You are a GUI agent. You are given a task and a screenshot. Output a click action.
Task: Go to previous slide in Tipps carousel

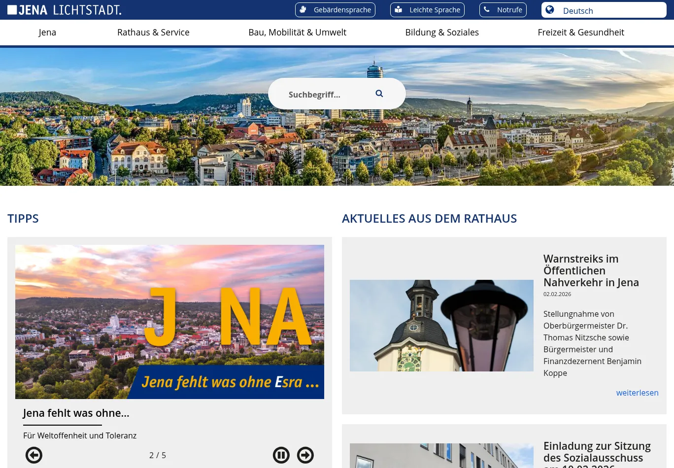tap(34, 455)
